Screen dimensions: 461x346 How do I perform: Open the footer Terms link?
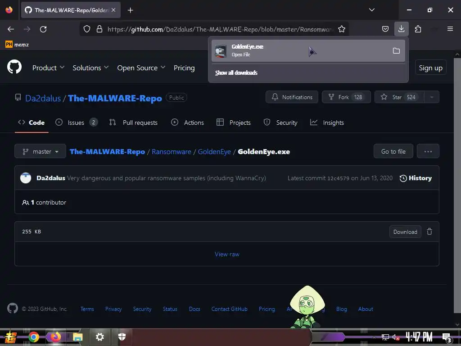click(87, 309)
